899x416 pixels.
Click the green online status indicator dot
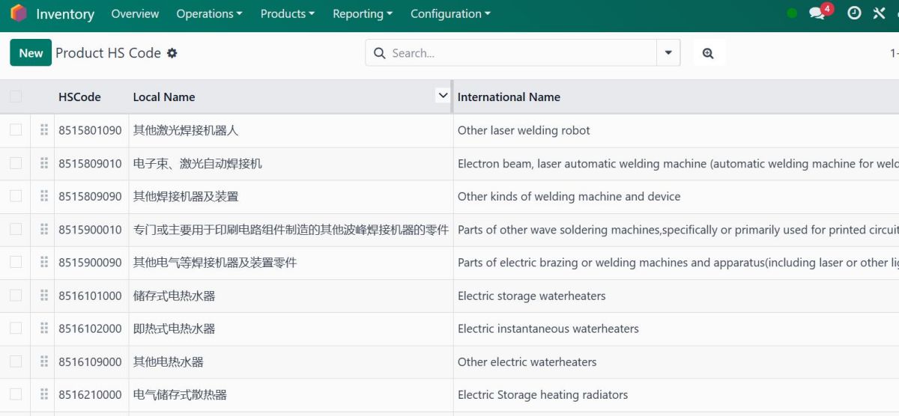tap(792, 13)
